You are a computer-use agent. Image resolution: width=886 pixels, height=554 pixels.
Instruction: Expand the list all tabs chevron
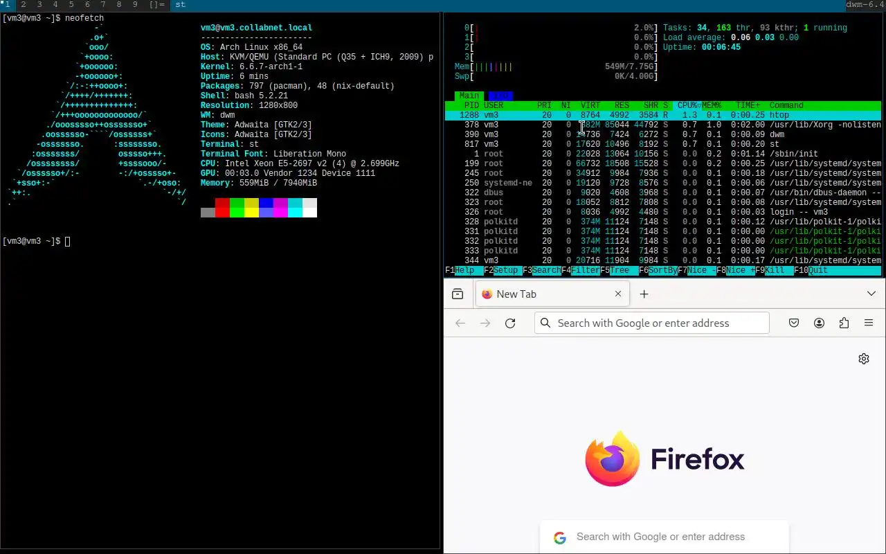tap(871, 294)
